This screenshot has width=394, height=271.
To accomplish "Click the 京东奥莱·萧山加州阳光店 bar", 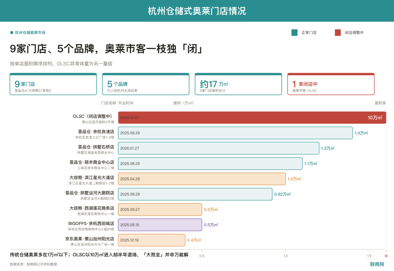I will (x=152, y=240).
